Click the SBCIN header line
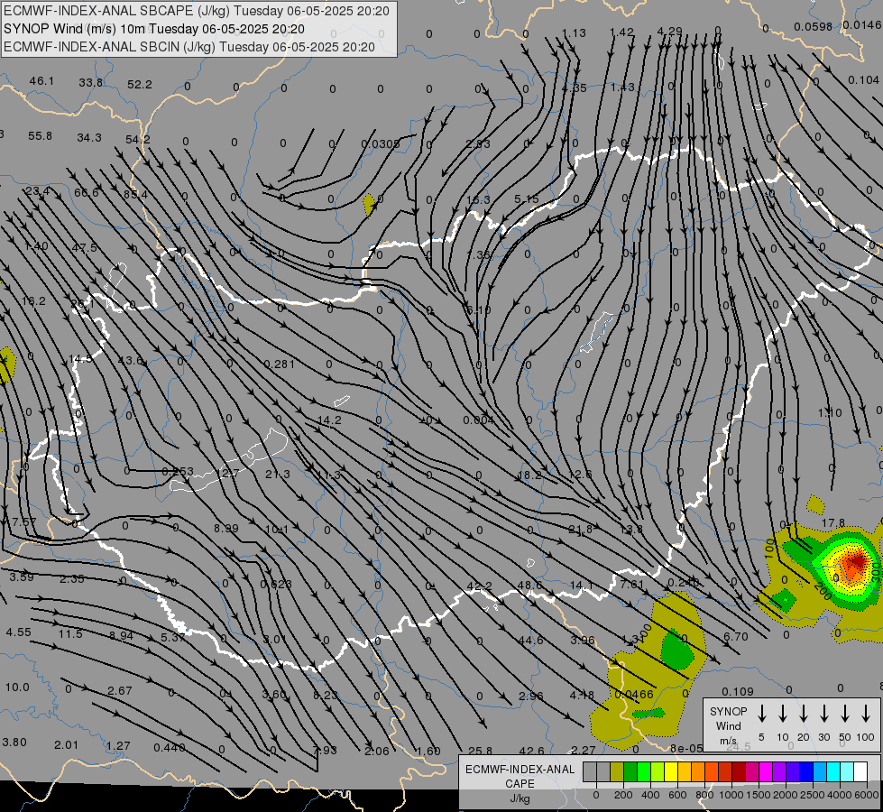The image size is (883, 812). coord(189,47)
